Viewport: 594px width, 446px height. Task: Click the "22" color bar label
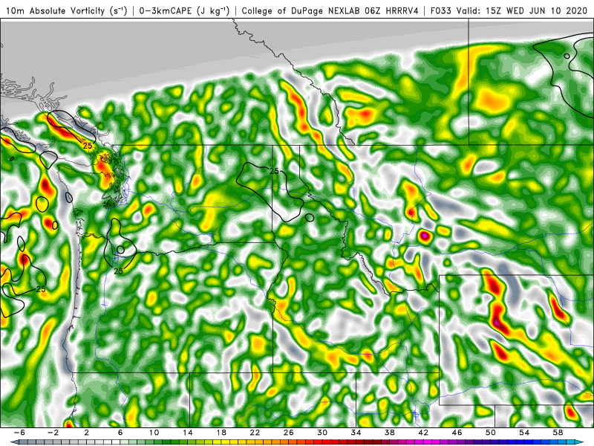[255, 433]
